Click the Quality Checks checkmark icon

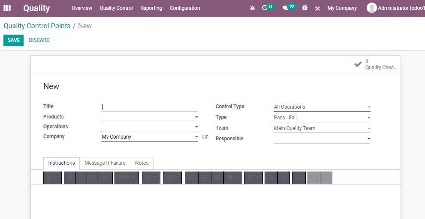point(358,64)
